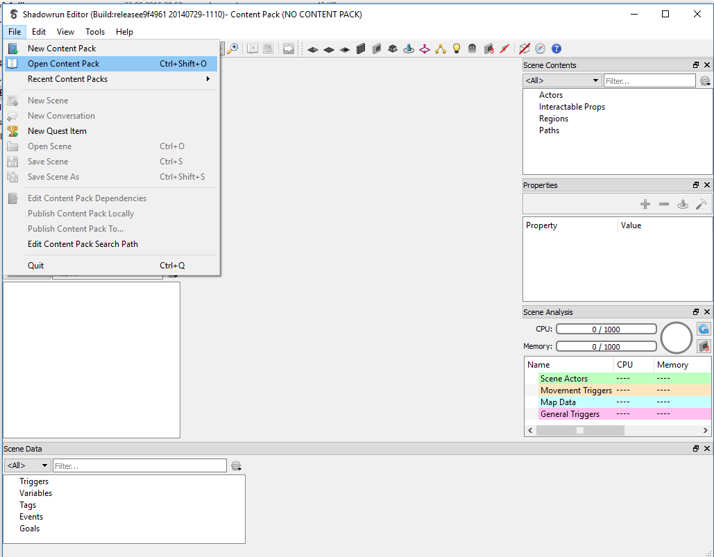This screenshot has width=714, height=557.
Task: Click the Memory column header in Scene Analysis
Action: tap(681, 364)
